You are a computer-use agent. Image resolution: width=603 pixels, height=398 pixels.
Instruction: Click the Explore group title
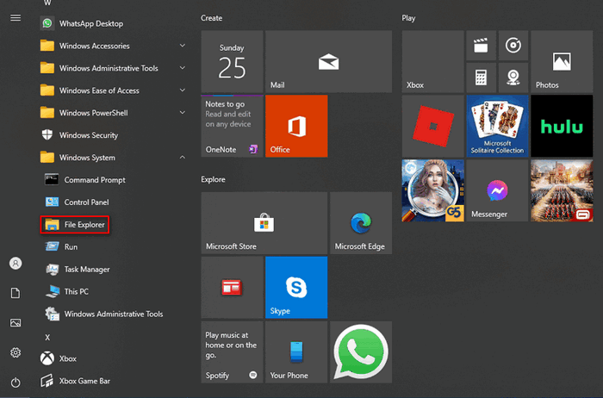tap(213, 179)
